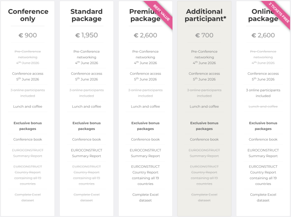Click the Conference only package heading
Screen dimensions: 291x217
pyautogui.click(x=28, y=15)
